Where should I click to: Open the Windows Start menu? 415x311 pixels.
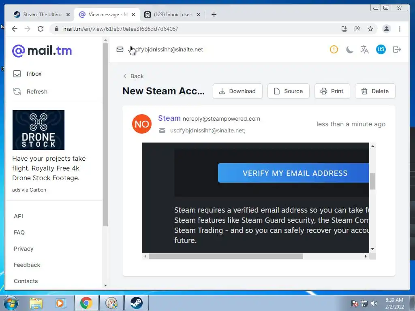(11, 303)
